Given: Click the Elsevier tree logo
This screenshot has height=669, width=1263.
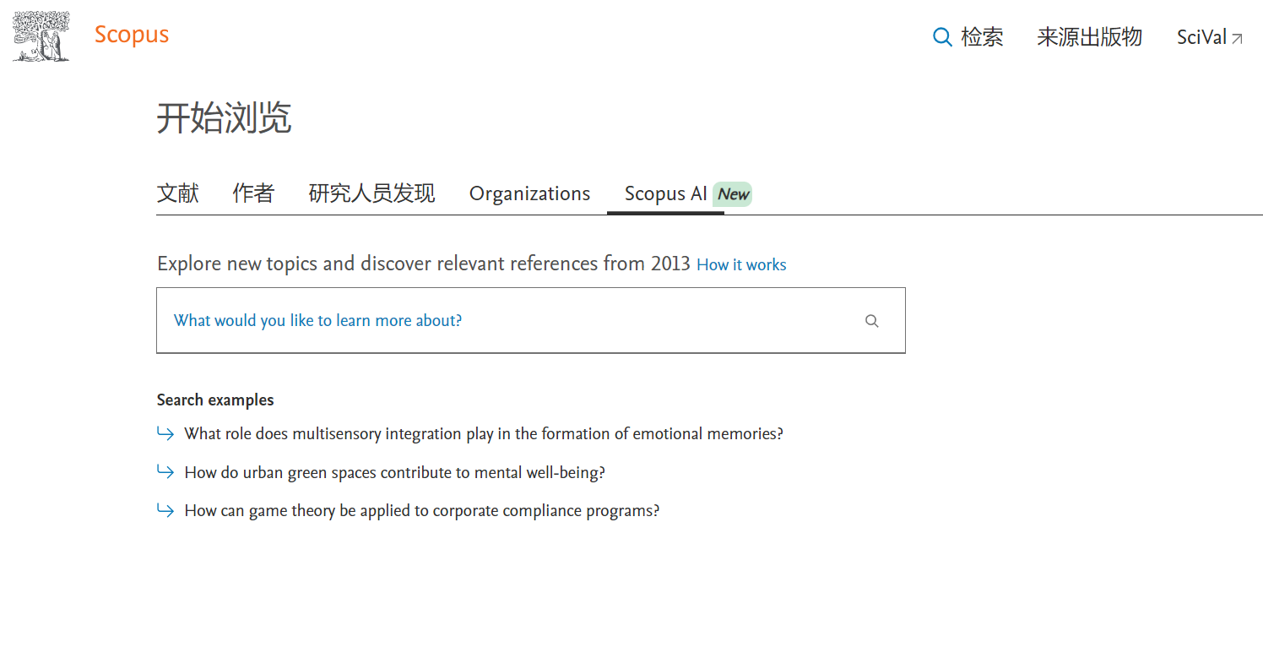Looking at the screenshot, I should pos(41,36).
